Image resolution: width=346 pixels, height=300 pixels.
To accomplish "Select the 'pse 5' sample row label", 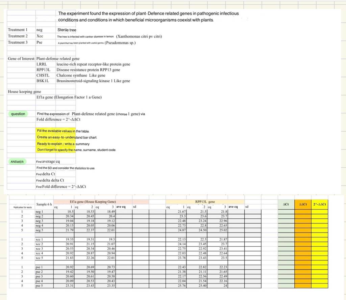I will pos(44,286).
